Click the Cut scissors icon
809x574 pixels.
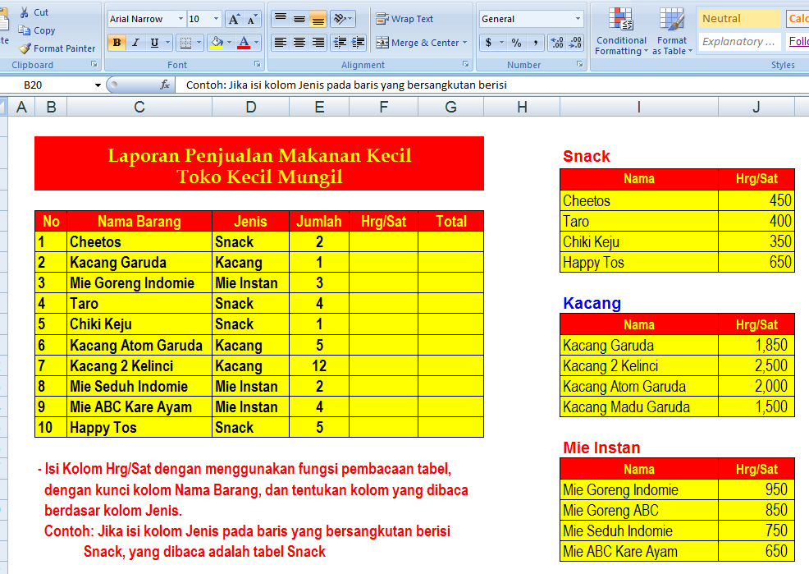click(x=25, y=12)
